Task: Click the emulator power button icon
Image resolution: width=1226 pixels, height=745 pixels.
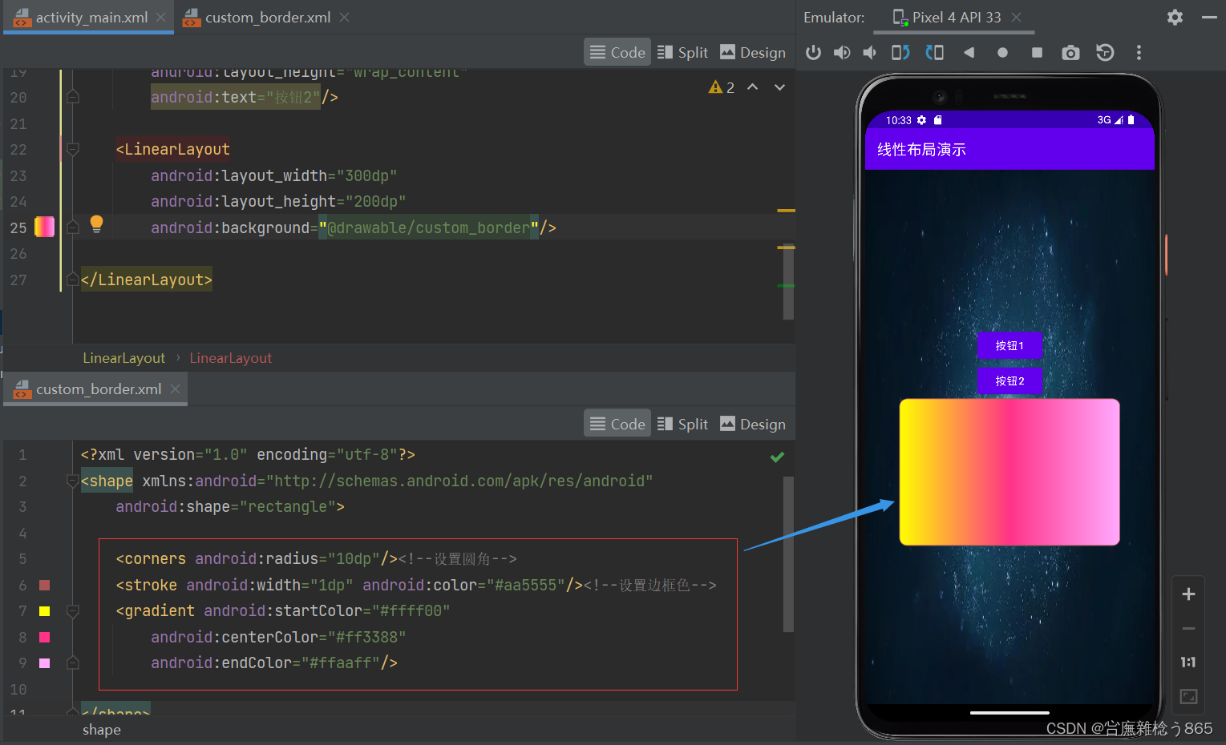Action: [x=813, y=52]
